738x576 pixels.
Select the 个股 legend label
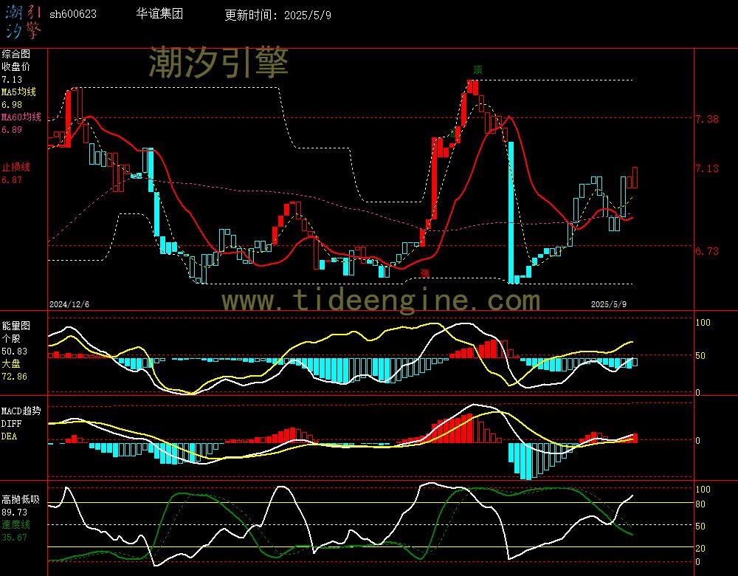[x=11, y=339]
